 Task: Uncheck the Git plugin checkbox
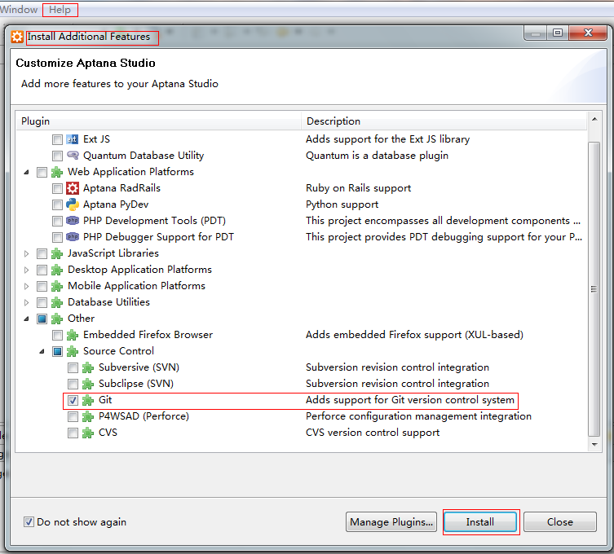pyautogui.click(x=73, y=401)
